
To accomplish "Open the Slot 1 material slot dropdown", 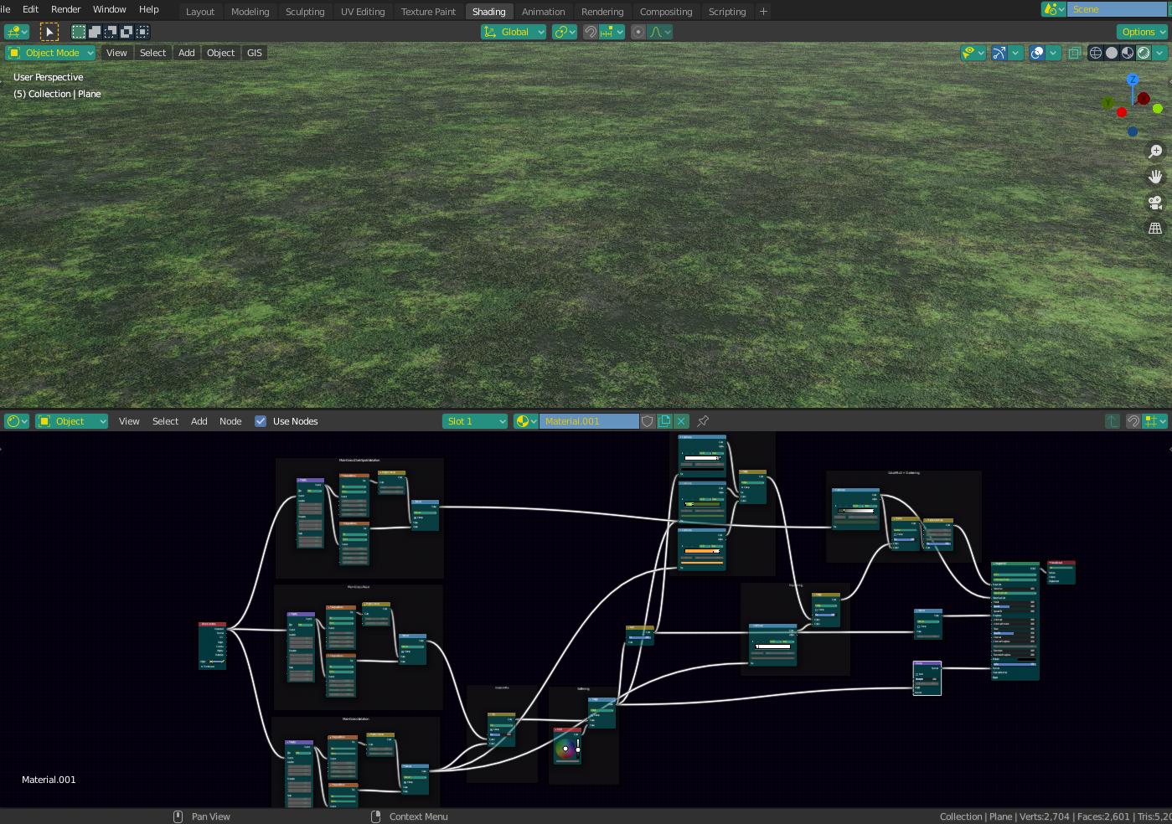I will (475, 421).
